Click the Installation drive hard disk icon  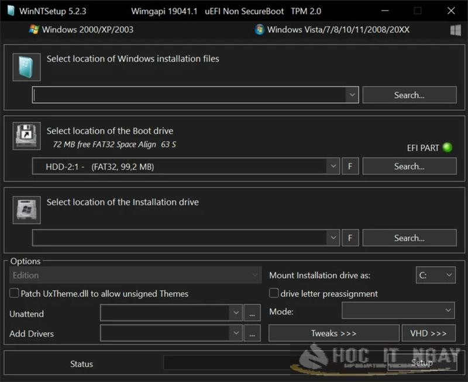(x=26, y=210)
